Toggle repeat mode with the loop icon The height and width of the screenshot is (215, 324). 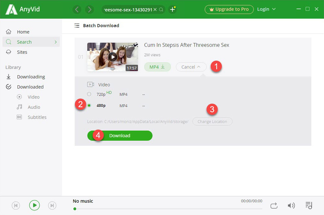pos(274,206)
